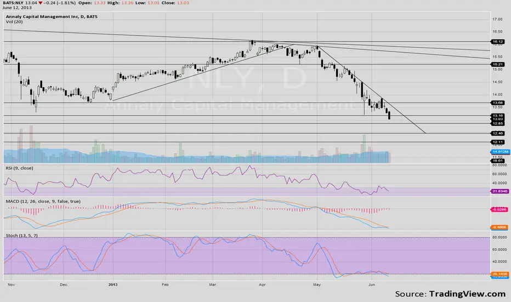Click the Dec label on time axis
The width and height of the screenshot is (511, 302).
64,284
